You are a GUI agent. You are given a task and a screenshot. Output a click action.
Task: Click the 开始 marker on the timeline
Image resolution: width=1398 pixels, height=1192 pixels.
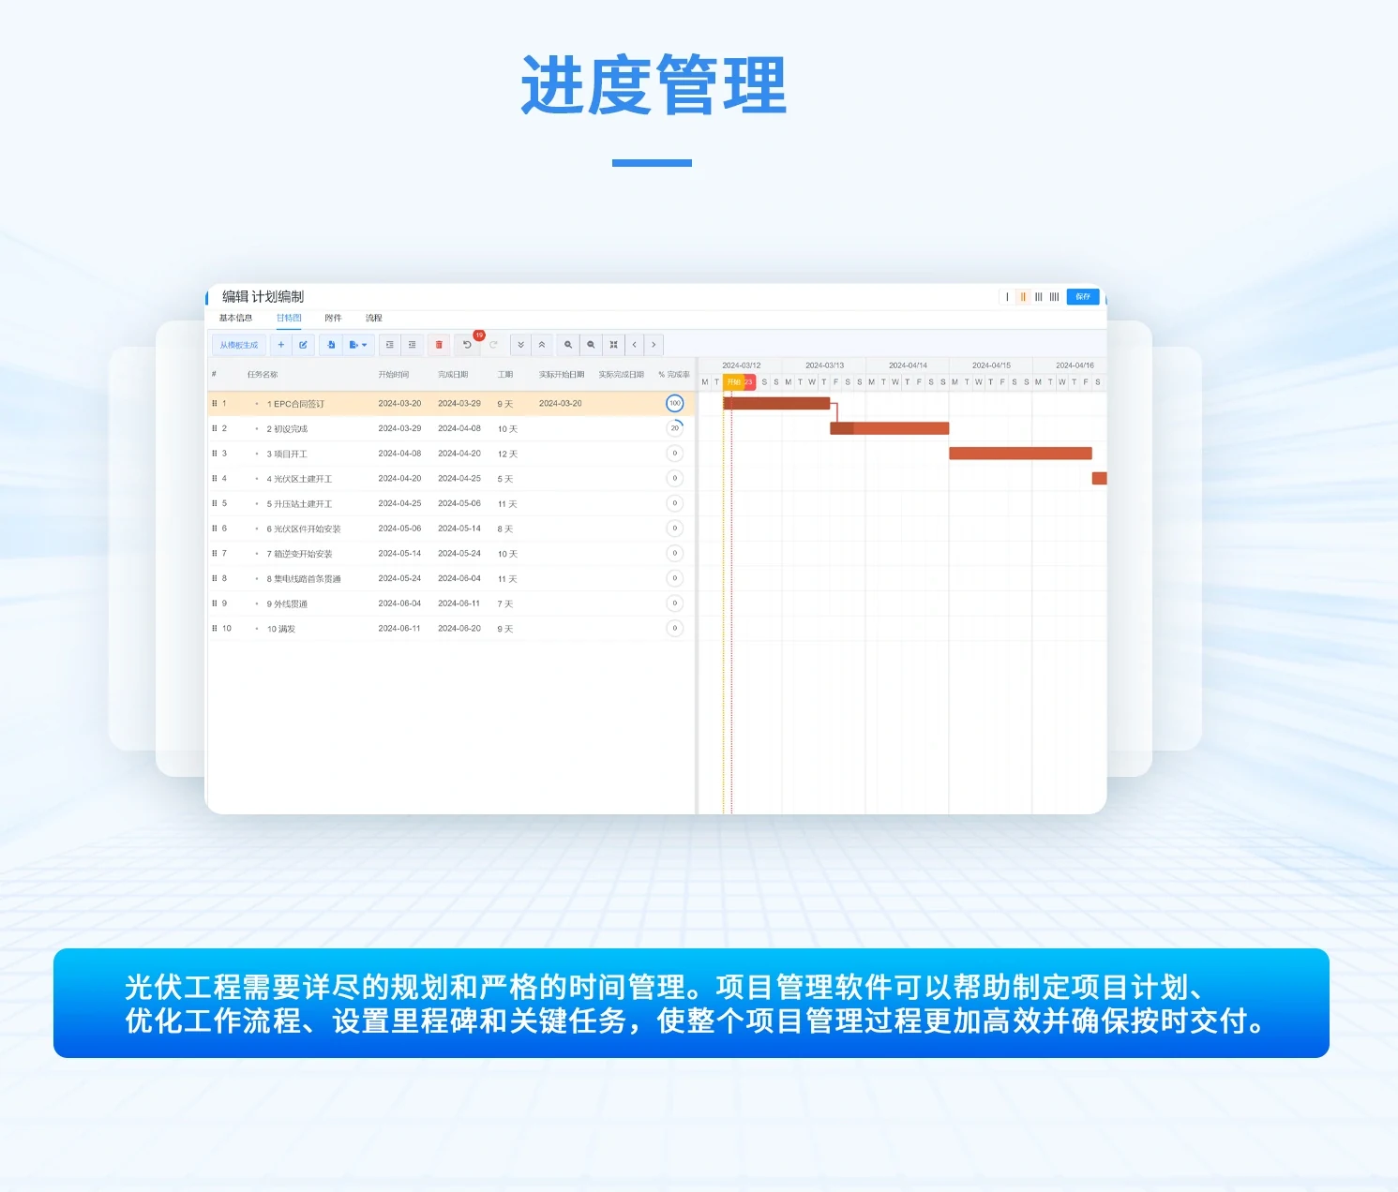point(733,382)
